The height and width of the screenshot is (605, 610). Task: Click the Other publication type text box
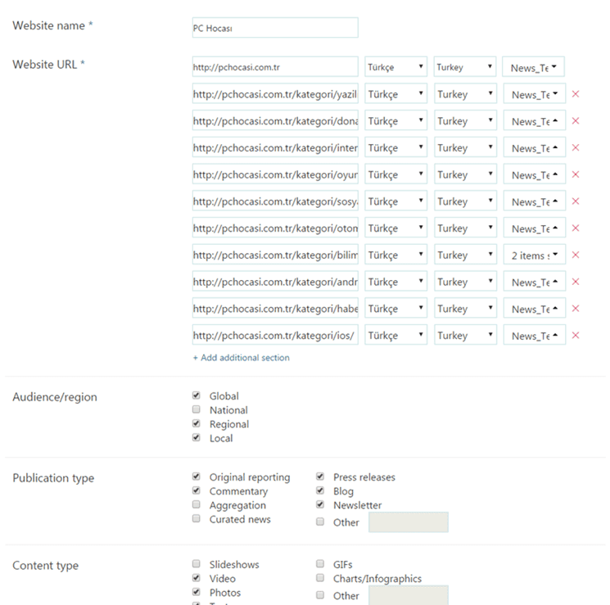tap(408, 522)
